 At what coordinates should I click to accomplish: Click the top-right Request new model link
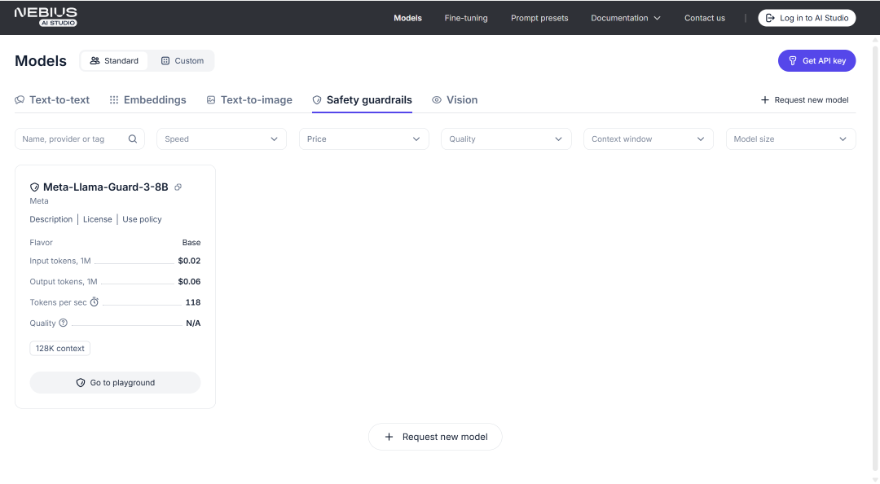point(804,100)
